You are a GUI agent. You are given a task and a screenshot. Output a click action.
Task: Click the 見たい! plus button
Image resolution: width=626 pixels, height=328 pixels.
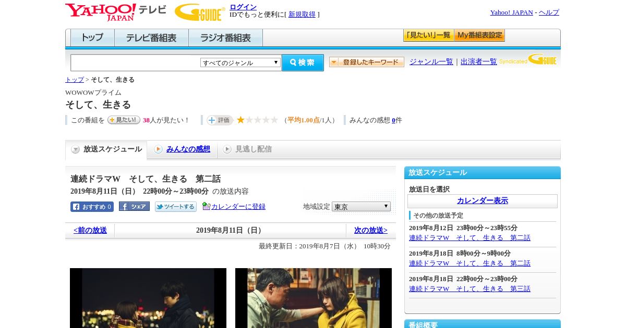[124, 120]
